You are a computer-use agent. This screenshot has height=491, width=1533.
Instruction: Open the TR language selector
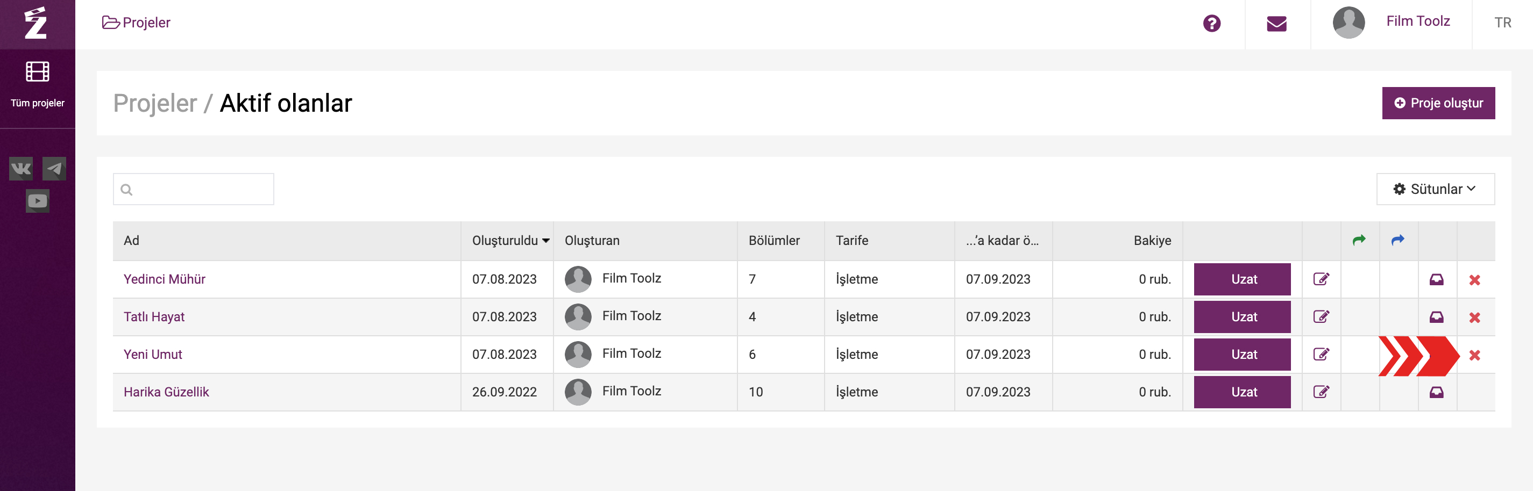click(x=1502, y=23)
